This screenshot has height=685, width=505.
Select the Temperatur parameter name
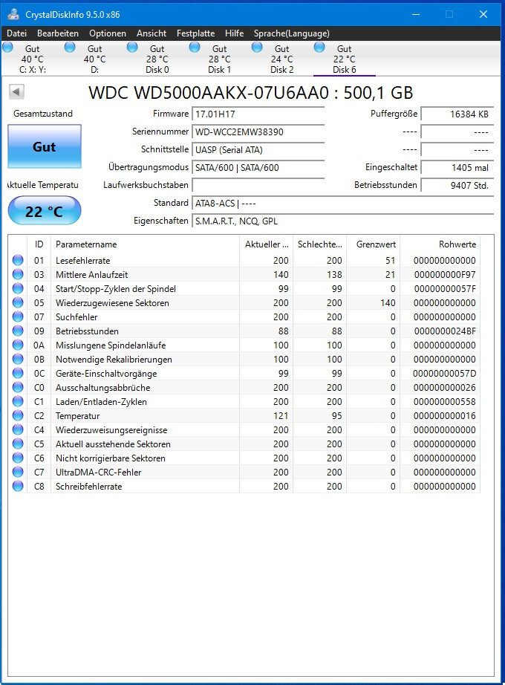(78, 416)
